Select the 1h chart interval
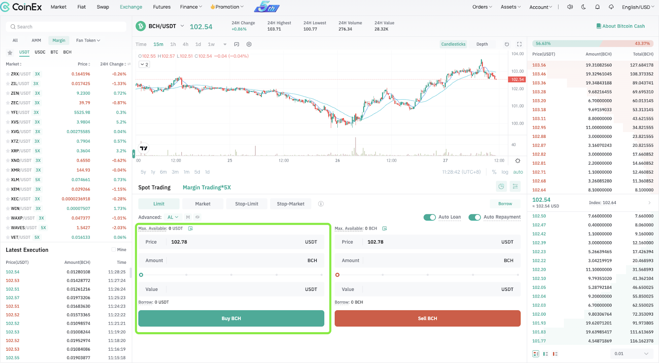The width and height of the screenshot is (659, 363). tap(173, 44)
